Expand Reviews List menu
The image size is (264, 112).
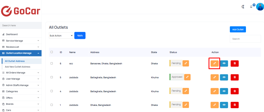(21, 47)
